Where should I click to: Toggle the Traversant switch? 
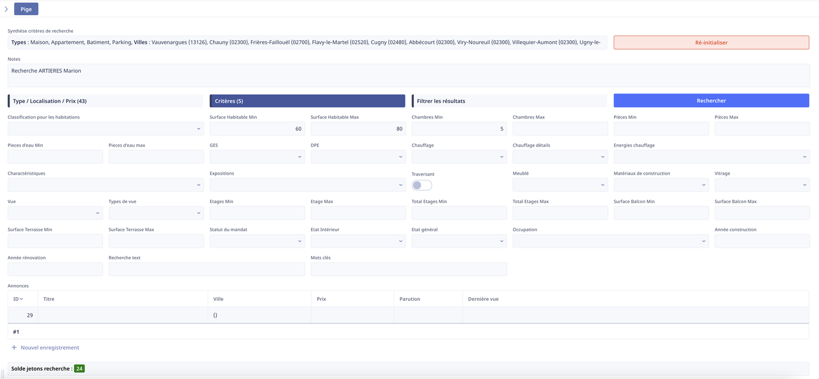[x=421, y=185]
